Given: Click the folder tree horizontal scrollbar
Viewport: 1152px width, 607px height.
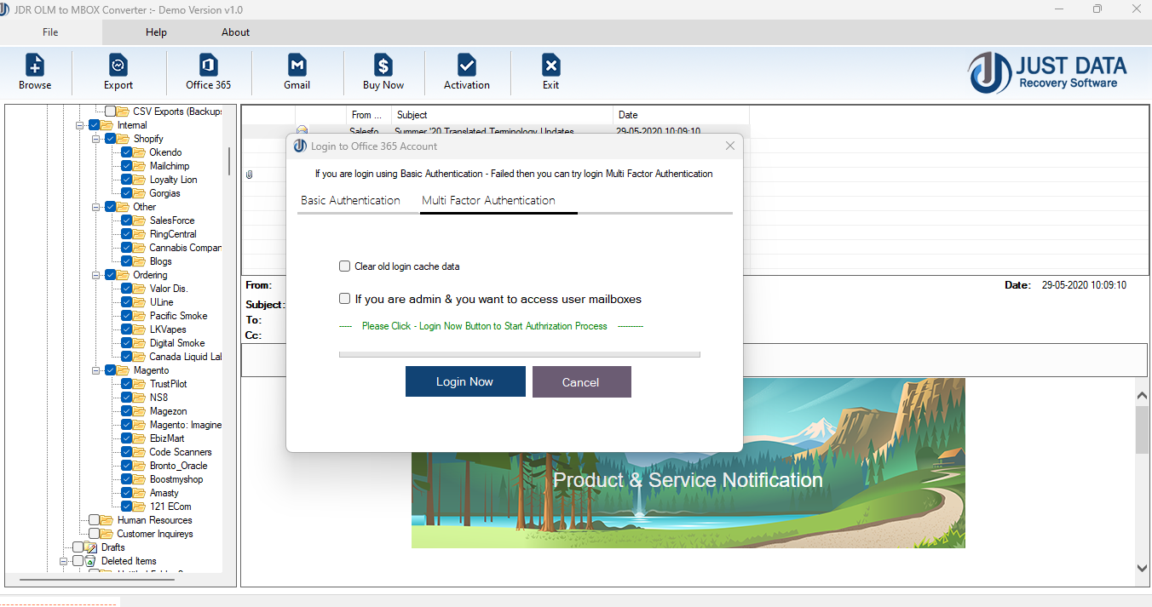Looking at the screenshot, I should tap(97, 580).
